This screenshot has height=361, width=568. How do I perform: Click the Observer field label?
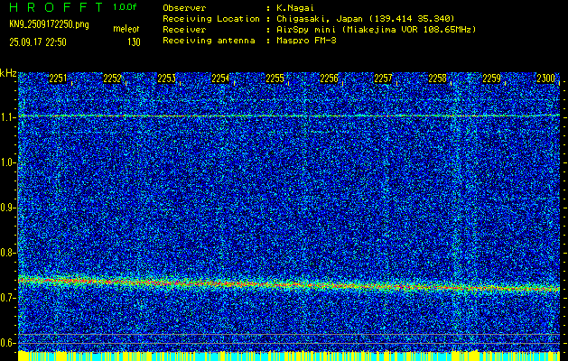tap(184, 7)
